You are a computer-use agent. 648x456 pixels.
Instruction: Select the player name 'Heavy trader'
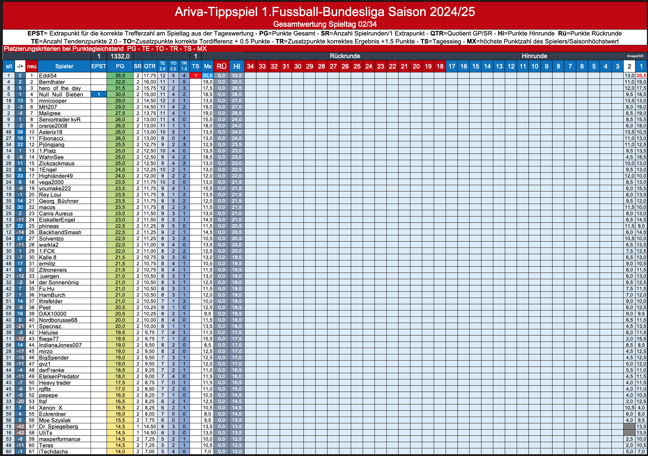coord(55,383)
